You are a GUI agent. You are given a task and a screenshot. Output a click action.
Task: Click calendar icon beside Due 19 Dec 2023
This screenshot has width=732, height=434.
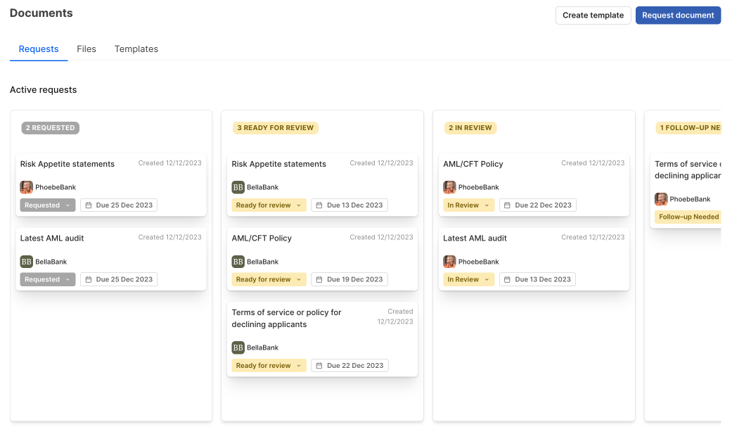(319, 279)
